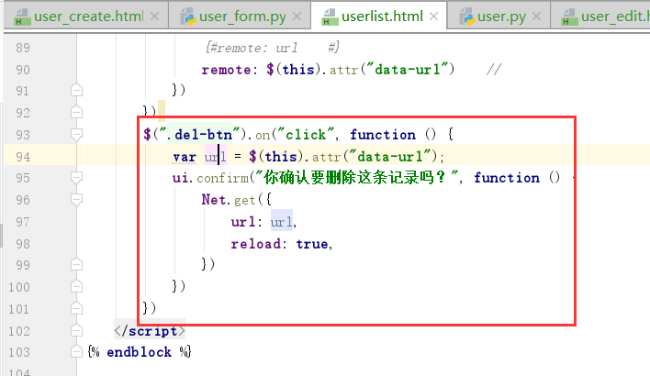The image size is (650, 376).
Task: Click line number 90 in the gutter
Action: (x=23, y=70)
